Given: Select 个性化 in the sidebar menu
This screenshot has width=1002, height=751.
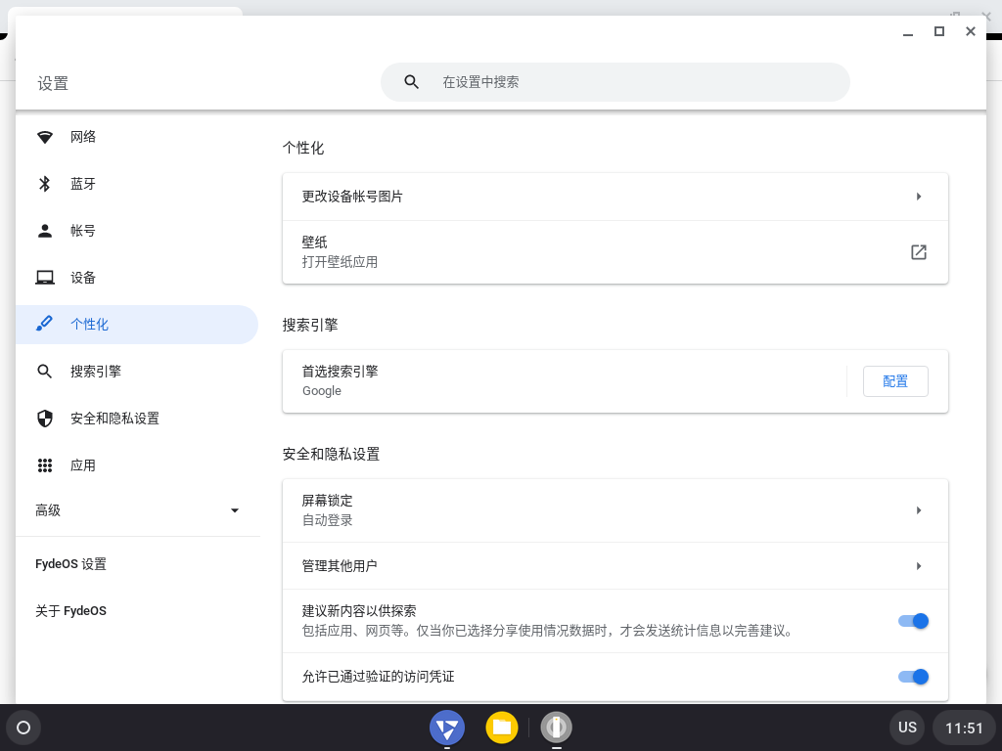Looking at the screenshot, I should [x=90, y=325].
